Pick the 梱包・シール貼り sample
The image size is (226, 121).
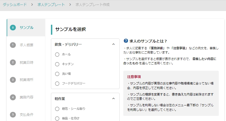point(57,109)
